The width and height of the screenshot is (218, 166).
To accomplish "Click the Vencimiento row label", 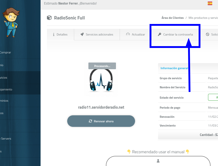I will [x=167, y=126].
